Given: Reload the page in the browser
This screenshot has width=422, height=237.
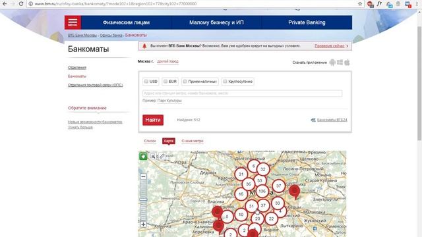Looking at the screenshot, I should [21, 4].
